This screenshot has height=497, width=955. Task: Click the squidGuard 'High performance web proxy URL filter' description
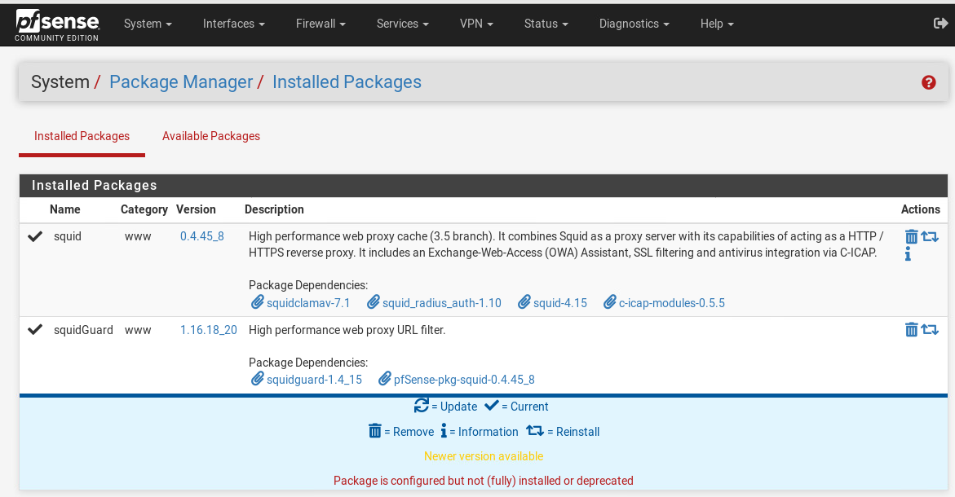pyautogui.click(x=347, y=330)
